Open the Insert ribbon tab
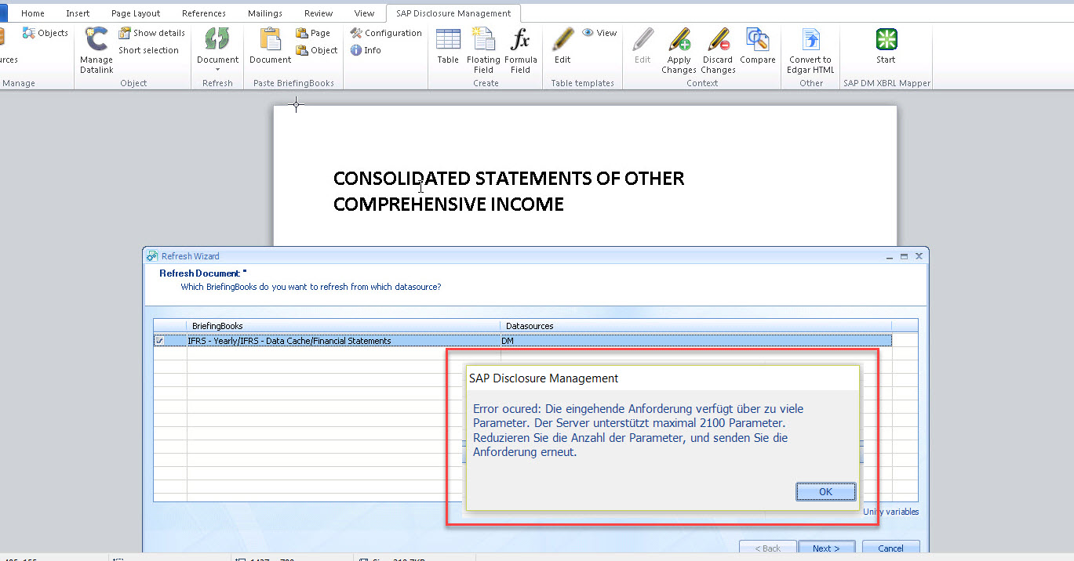Viewport: 1074px width, 561px height. click(78, 13)
